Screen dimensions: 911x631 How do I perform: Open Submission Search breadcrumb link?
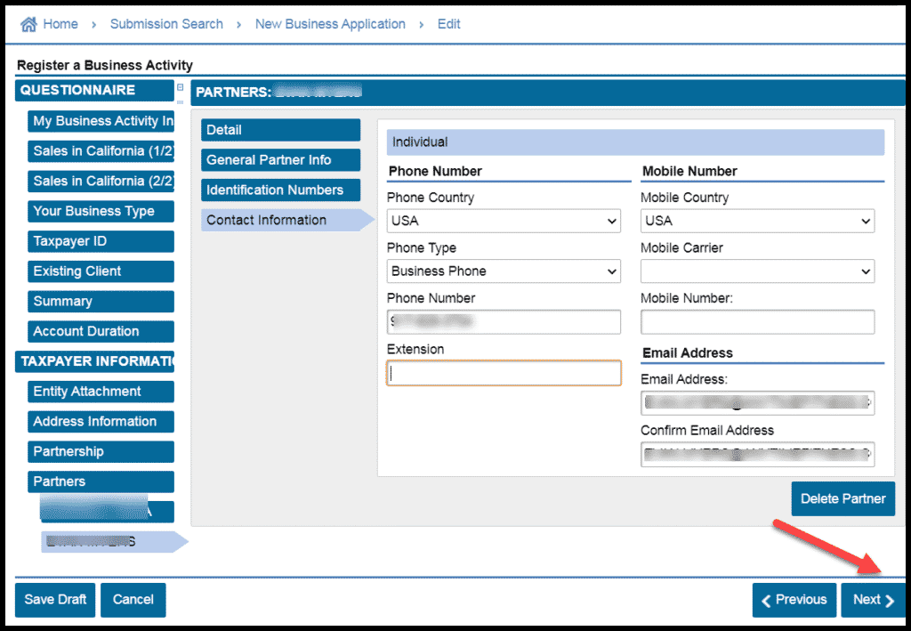pyautogui.click(x=166, y=24)
